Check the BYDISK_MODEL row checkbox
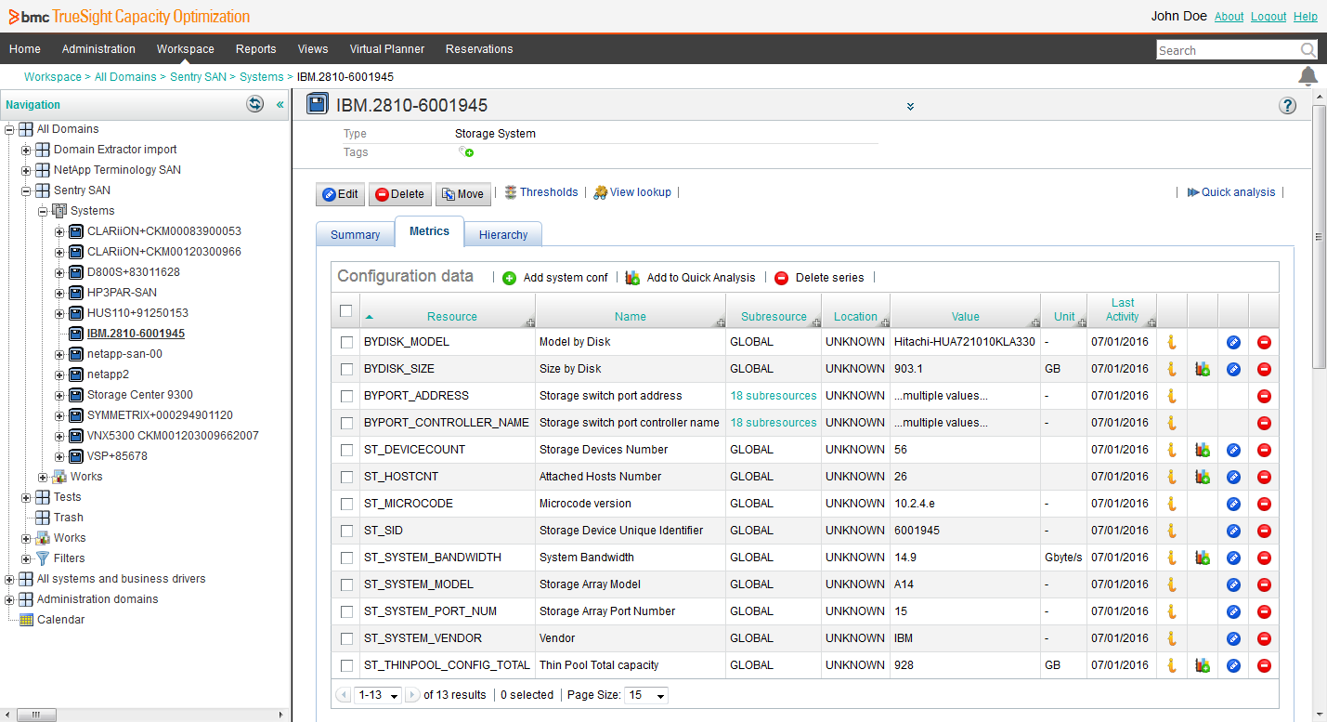Screen dimensions: 1327x722 pyautogui.click(x=346, y=342)
